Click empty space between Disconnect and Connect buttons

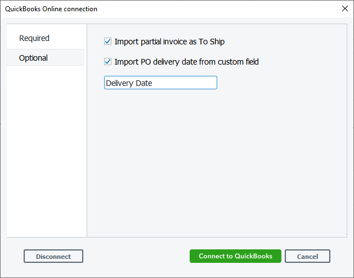click(x=136, y=256)
